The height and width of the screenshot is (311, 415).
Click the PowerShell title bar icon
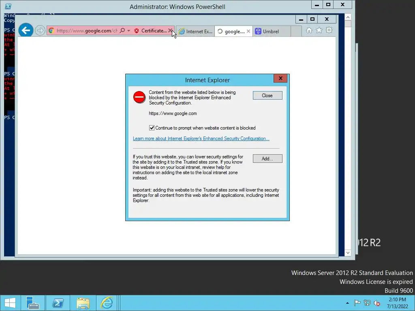[8, 6]
